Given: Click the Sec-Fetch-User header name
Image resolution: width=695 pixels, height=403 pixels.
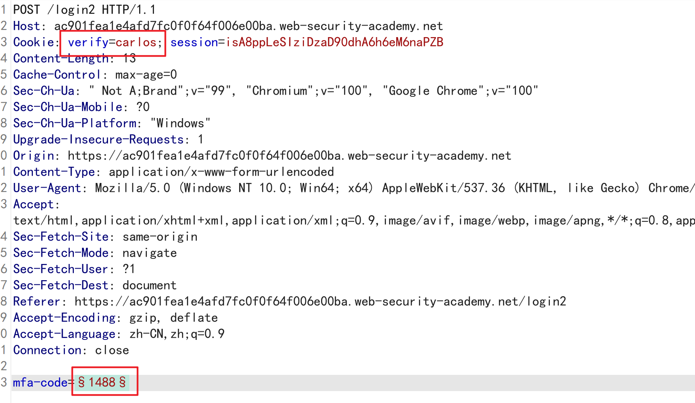Looking at the screenshot, I should [61, 269].
